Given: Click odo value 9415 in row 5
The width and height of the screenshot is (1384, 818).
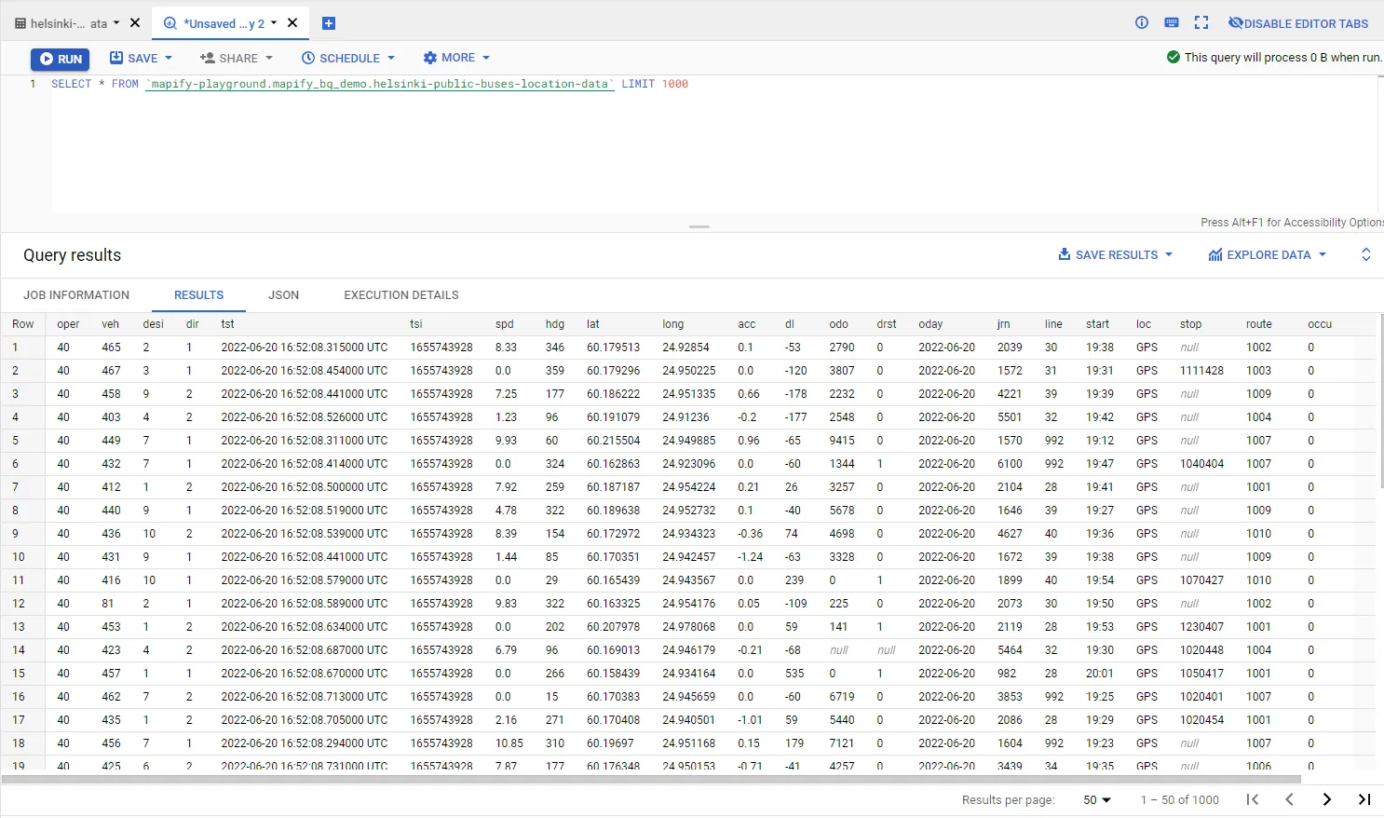Looking at the screenshot, I should pos(842,441).
